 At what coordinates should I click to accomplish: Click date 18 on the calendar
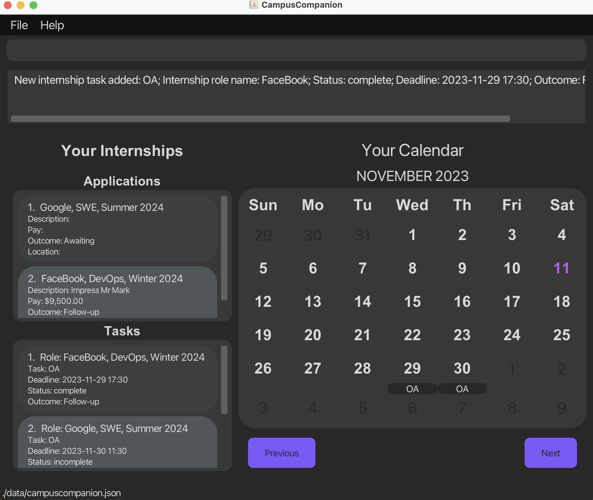(x=562, y=301)
